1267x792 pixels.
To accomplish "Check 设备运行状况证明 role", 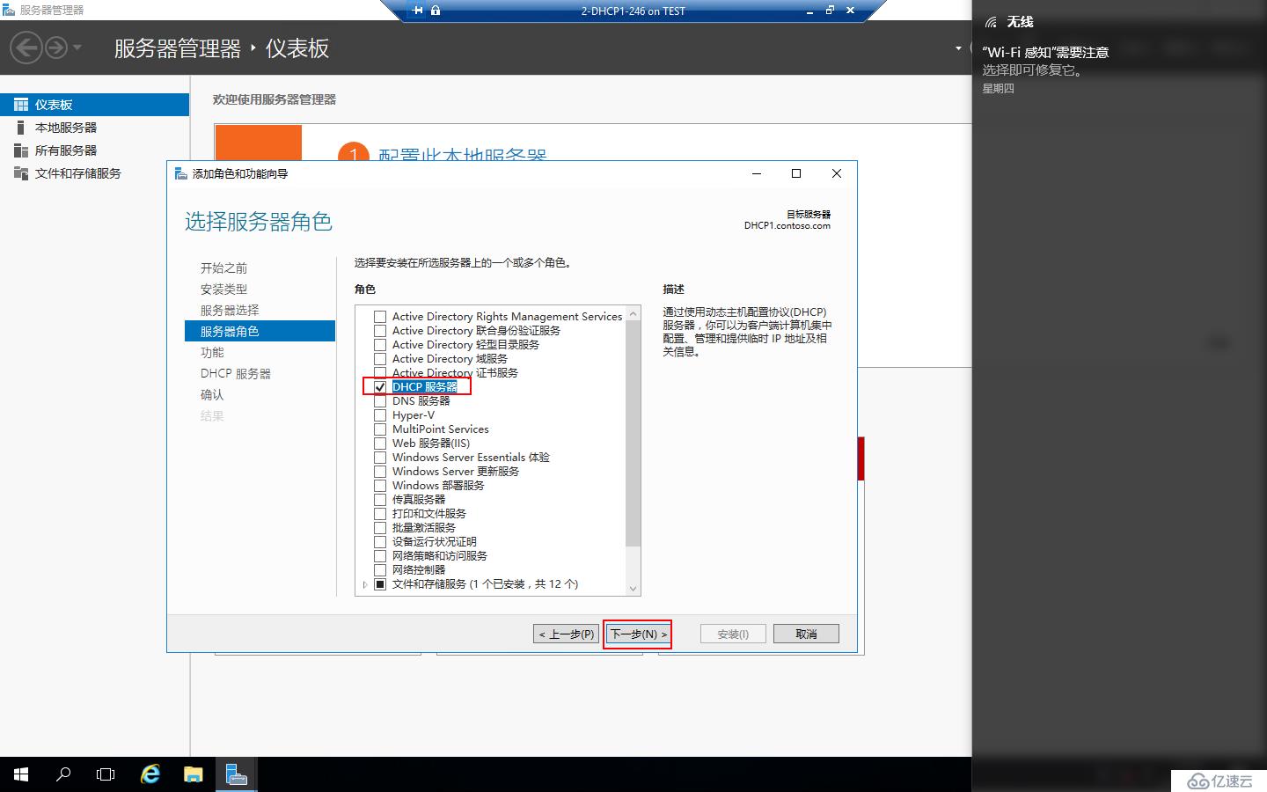I will coord(380,542).
